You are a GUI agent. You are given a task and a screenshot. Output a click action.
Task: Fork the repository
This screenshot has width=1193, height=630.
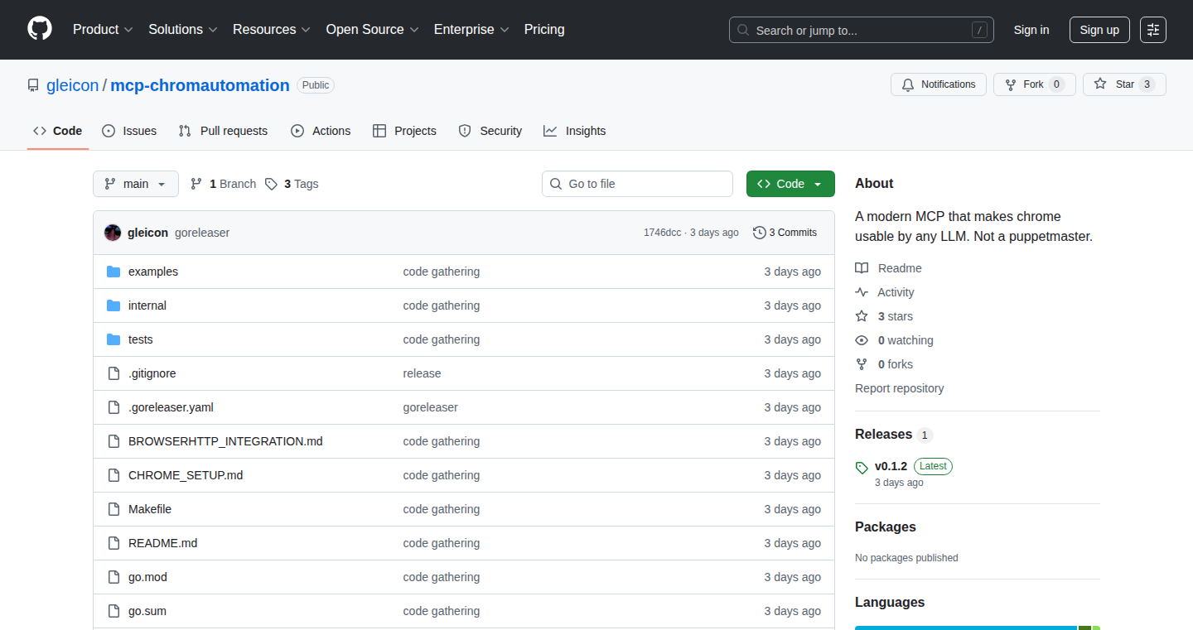coord(1034,84)
